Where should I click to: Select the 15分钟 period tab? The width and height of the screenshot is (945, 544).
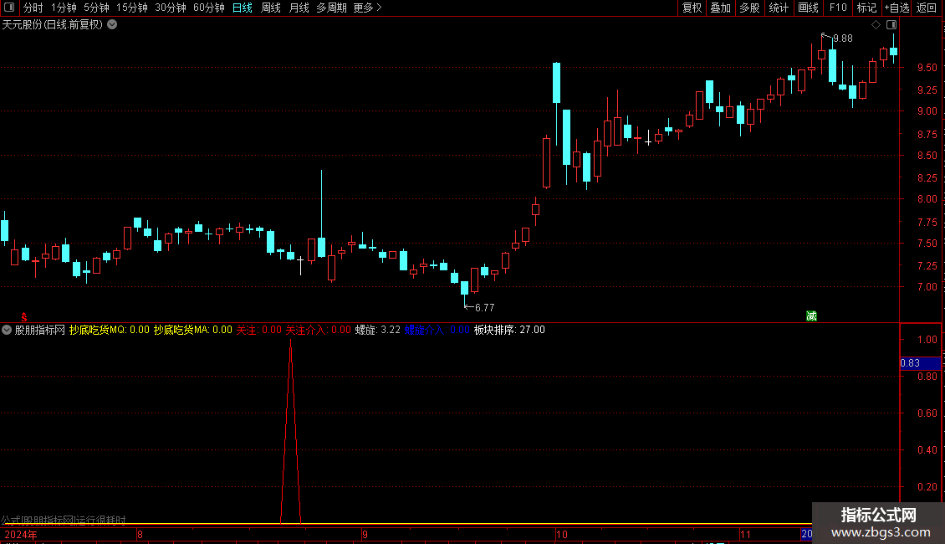[x=132, y=8]
